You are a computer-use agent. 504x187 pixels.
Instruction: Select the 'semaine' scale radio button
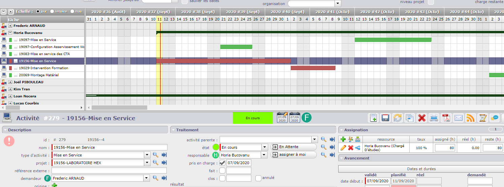pos(52,11)
